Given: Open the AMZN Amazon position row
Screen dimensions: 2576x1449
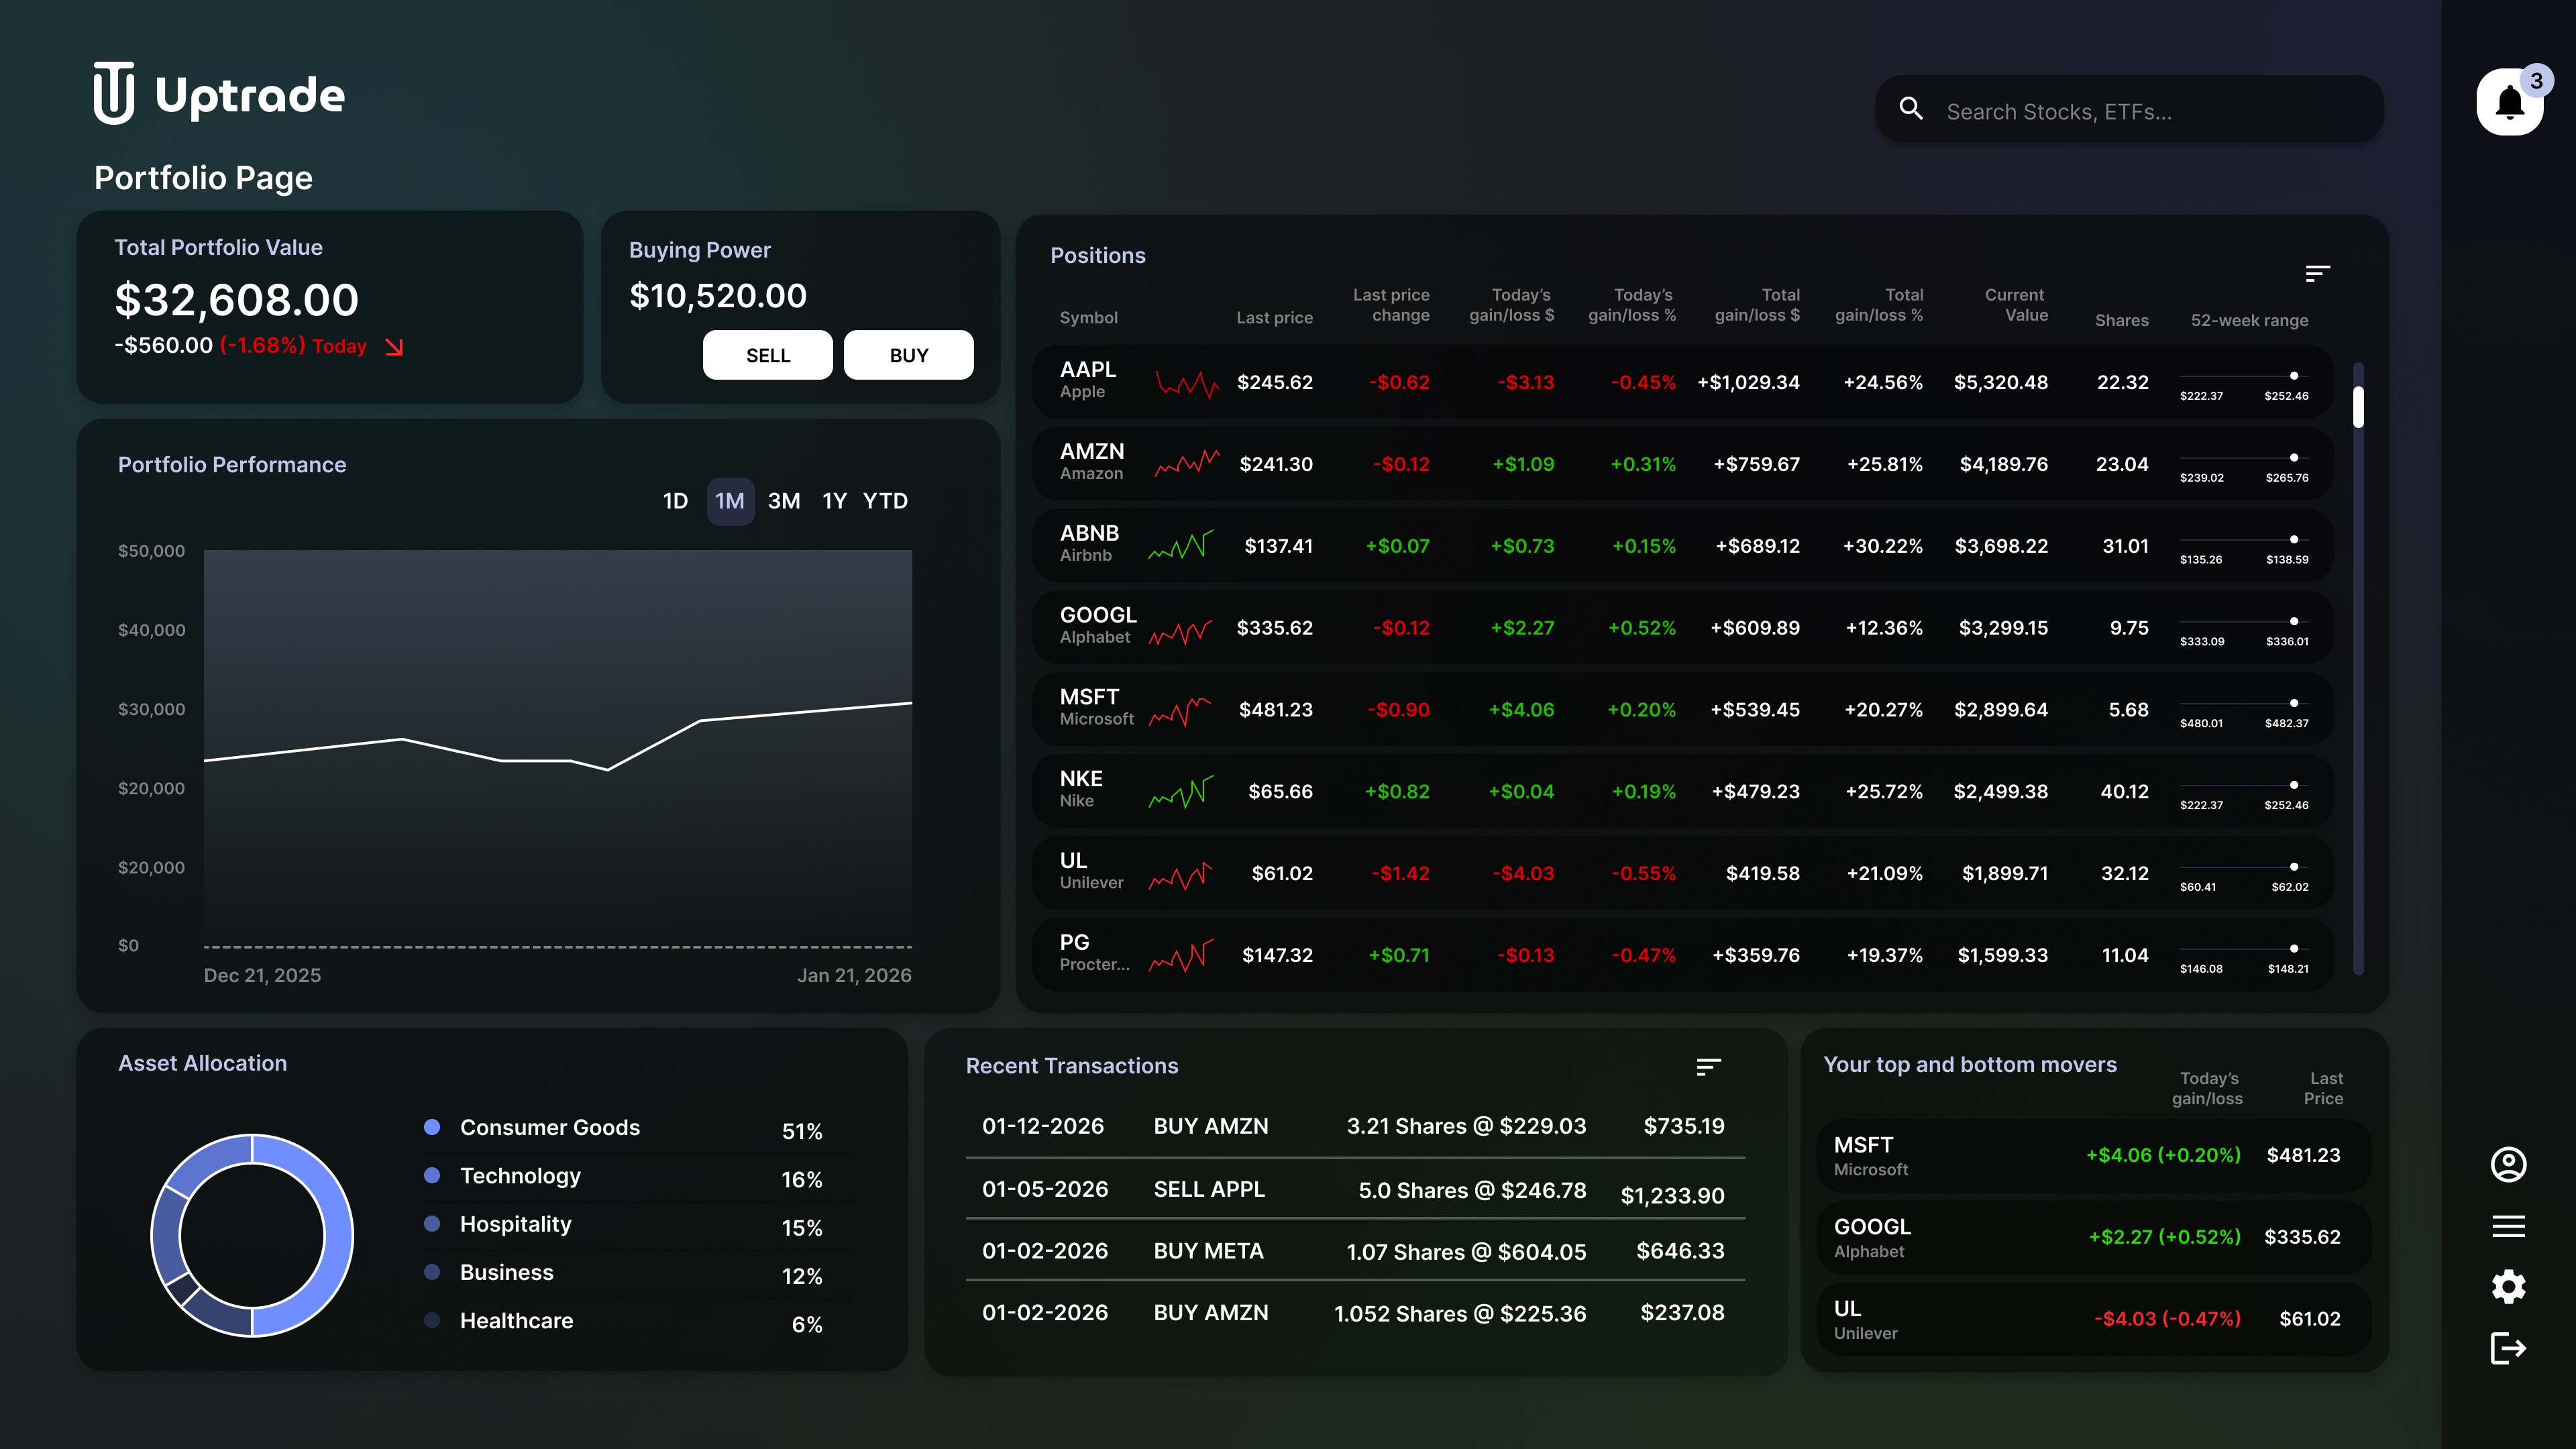Looking at the screenshot, I should (x=1683, y=464).
